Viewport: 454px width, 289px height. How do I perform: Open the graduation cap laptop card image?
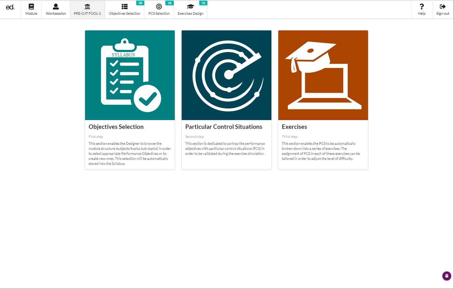(323, 75)
